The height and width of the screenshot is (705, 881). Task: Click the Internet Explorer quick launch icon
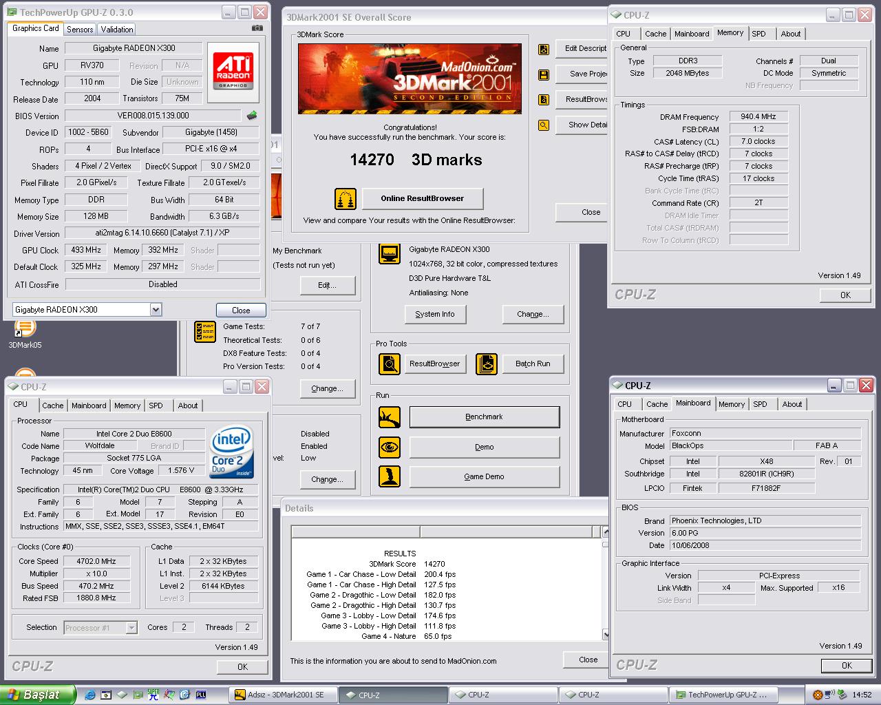(x=90, y=695)
